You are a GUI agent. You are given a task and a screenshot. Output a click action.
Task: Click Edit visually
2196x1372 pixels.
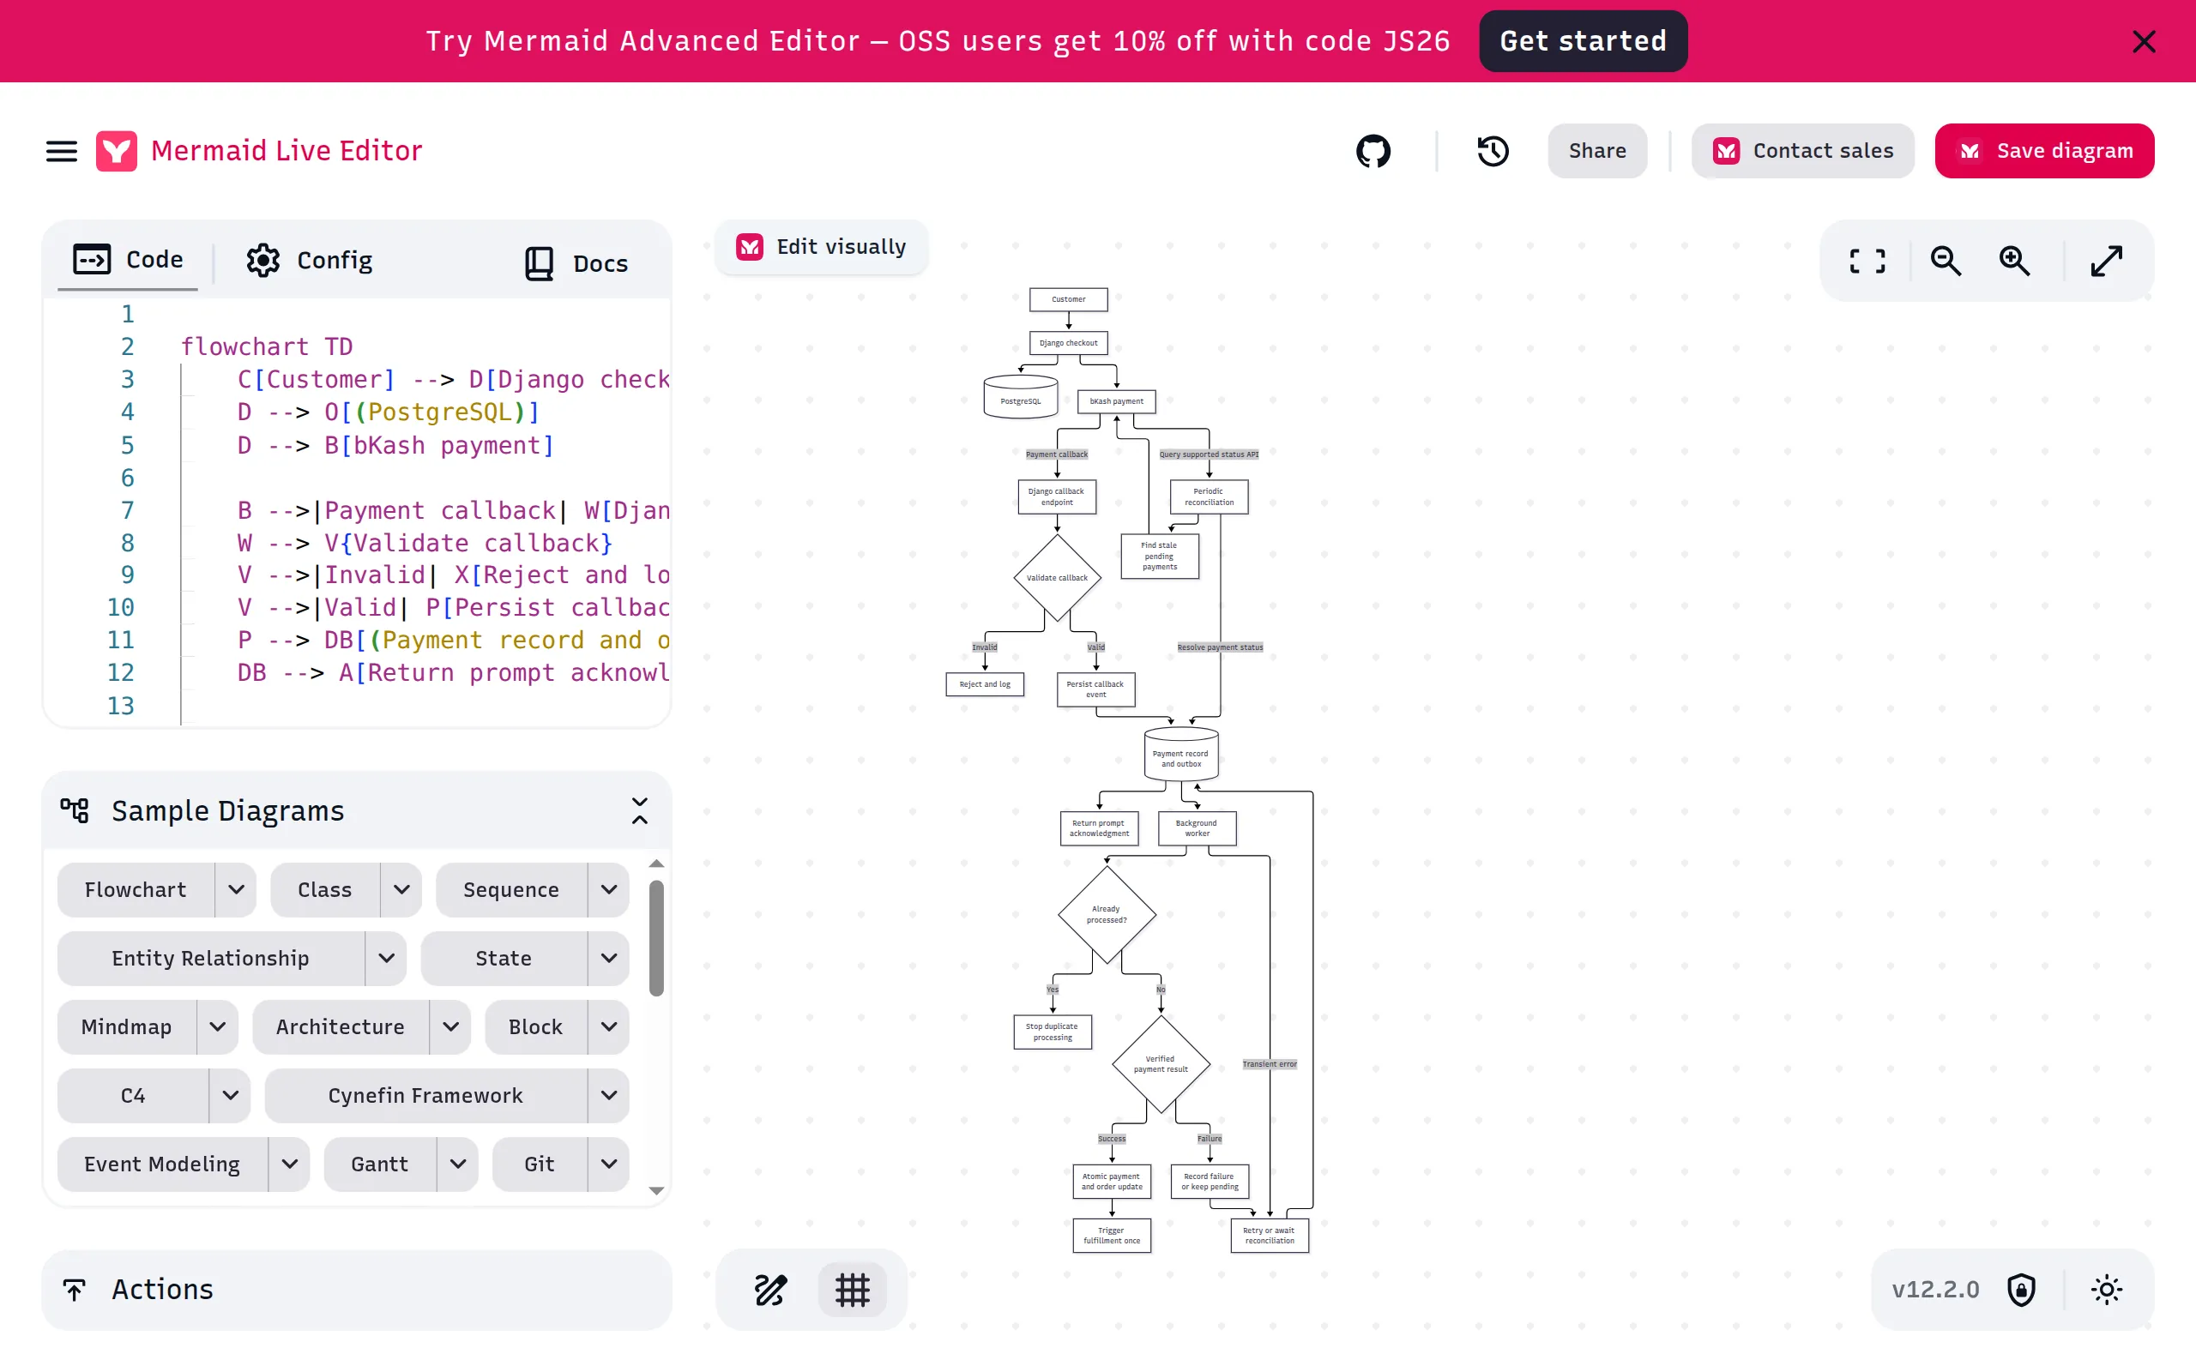(821, 247)
